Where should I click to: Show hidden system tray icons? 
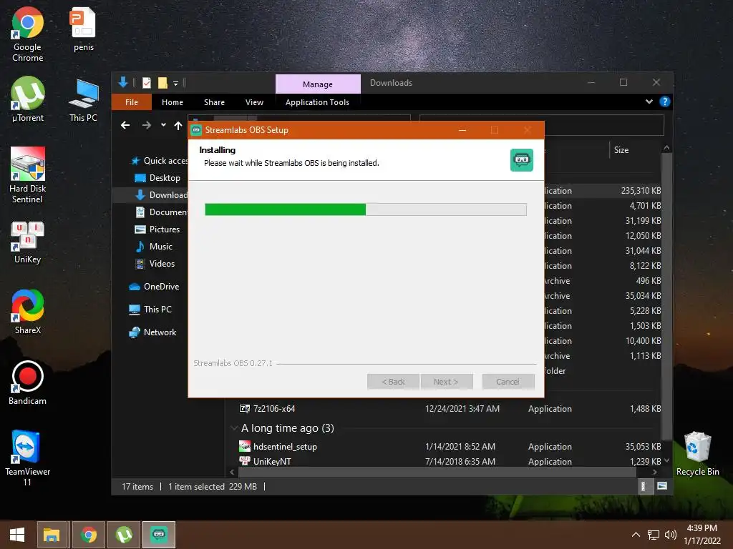[x=636, y=535]
